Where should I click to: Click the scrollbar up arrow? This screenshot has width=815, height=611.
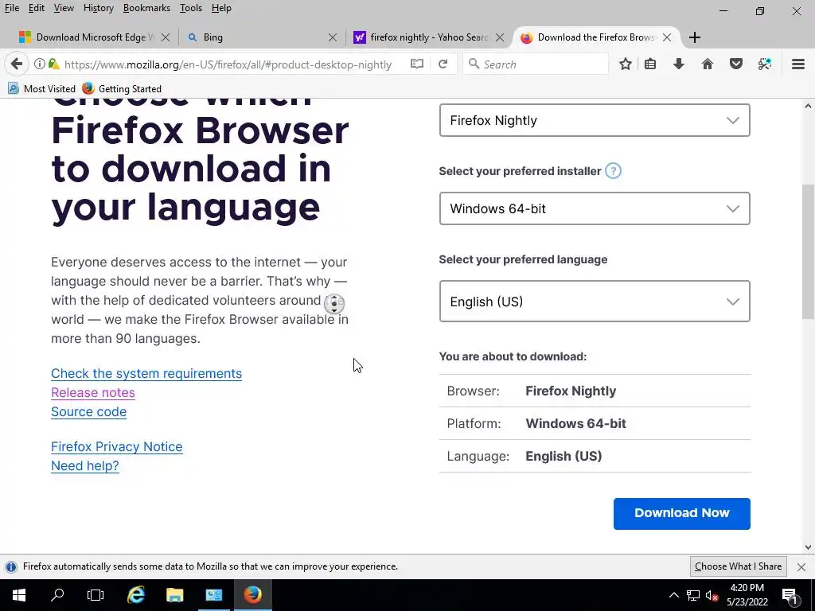tap(809, 106)
